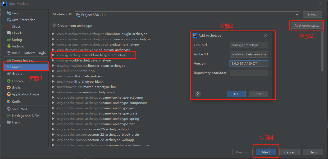
Task: Expand the jira-plugin-archetype entry
Action: pos(53,45)
